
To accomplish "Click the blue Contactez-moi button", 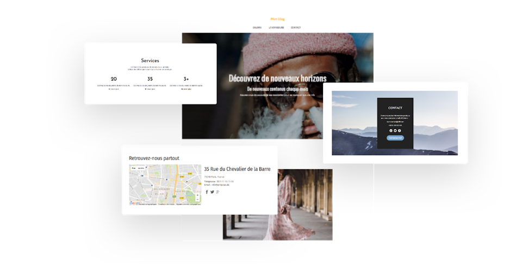I will point(395,138).
